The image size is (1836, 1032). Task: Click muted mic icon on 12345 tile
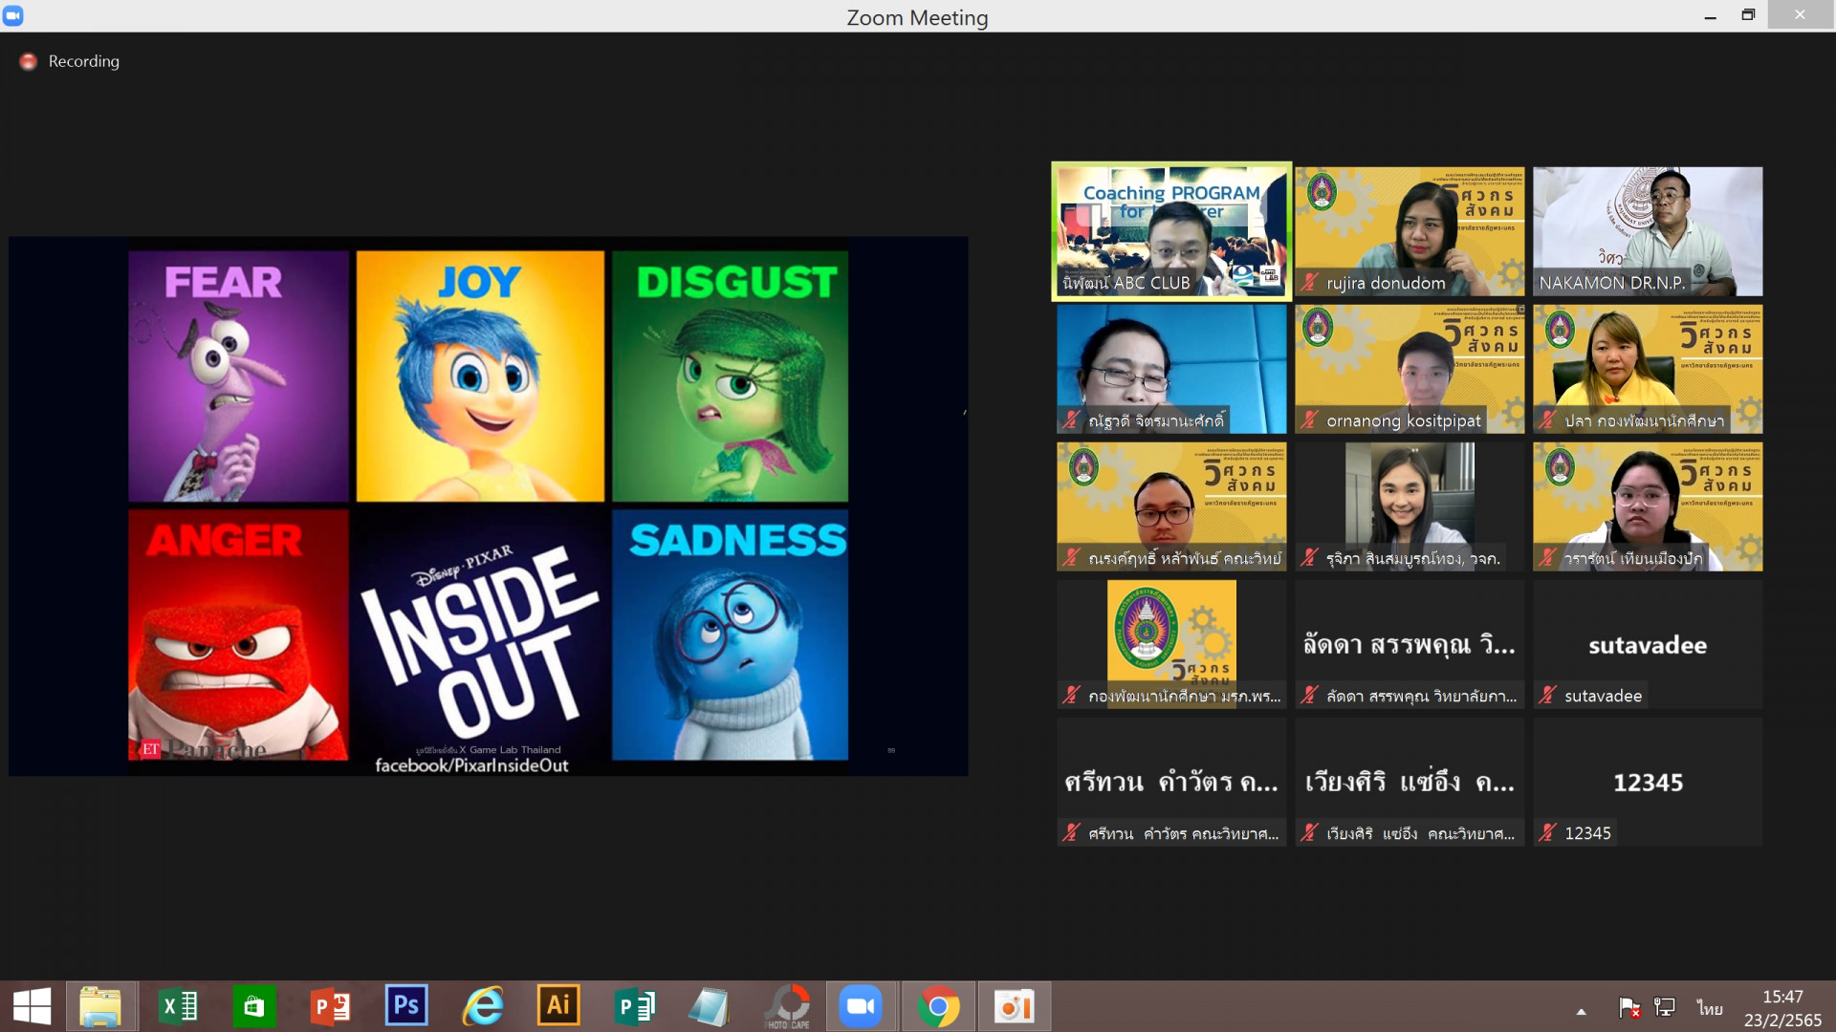click(x=1547, y=833)
